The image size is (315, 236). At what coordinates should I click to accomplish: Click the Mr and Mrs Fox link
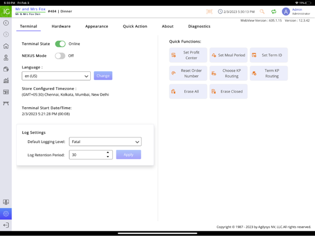(x=30, y=9)
